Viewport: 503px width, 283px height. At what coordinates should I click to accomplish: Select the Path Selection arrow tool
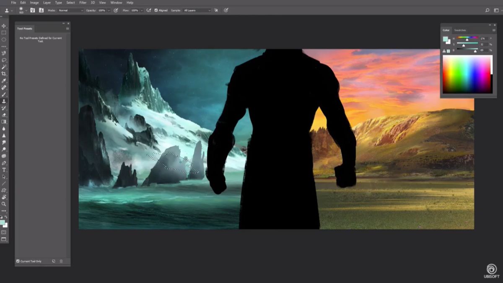(4, 177)
